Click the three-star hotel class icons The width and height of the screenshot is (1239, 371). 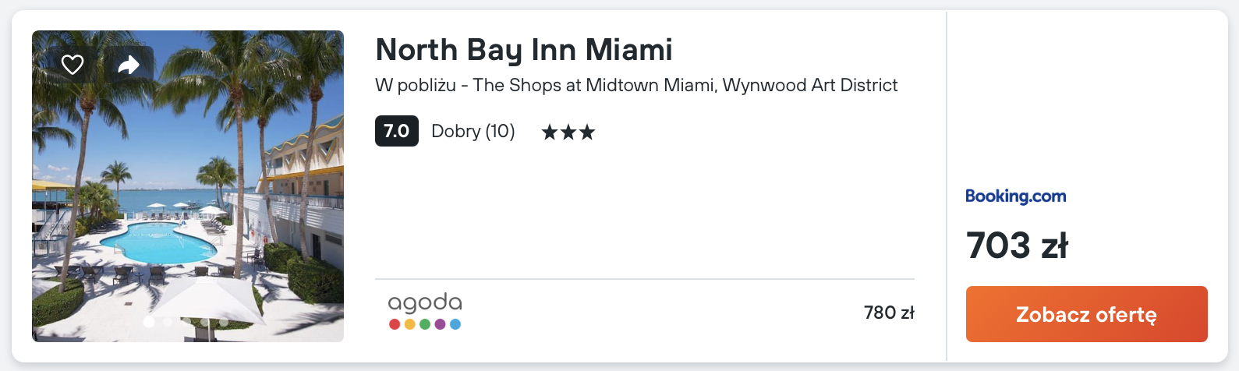tap(568, 132)
